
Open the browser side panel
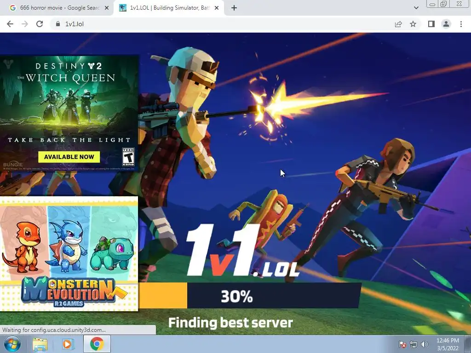[x=431, y=24]
